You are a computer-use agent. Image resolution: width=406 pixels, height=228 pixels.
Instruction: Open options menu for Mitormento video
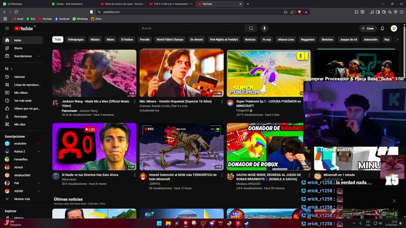(134, 175)
